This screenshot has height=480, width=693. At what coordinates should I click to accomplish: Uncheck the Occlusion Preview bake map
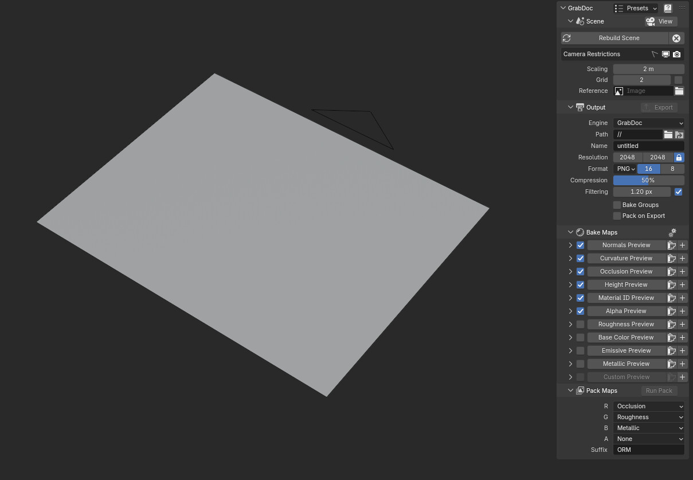click(x=580, y=271)
